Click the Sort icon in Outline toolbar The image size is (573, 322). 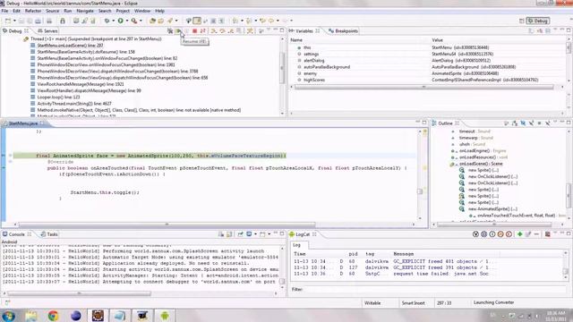coord(515,123)
